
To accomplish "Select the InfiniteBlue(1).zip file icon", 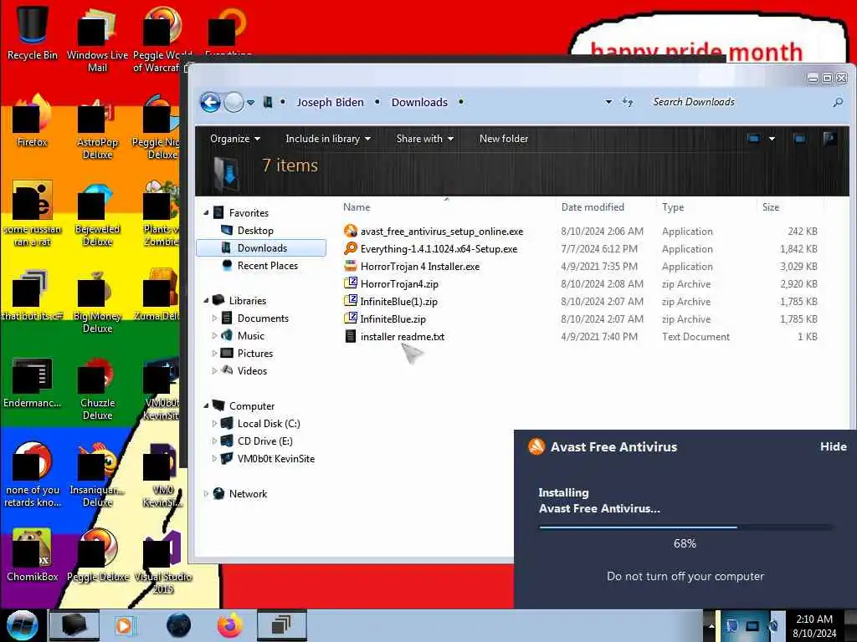I will [x=351, y=301].
